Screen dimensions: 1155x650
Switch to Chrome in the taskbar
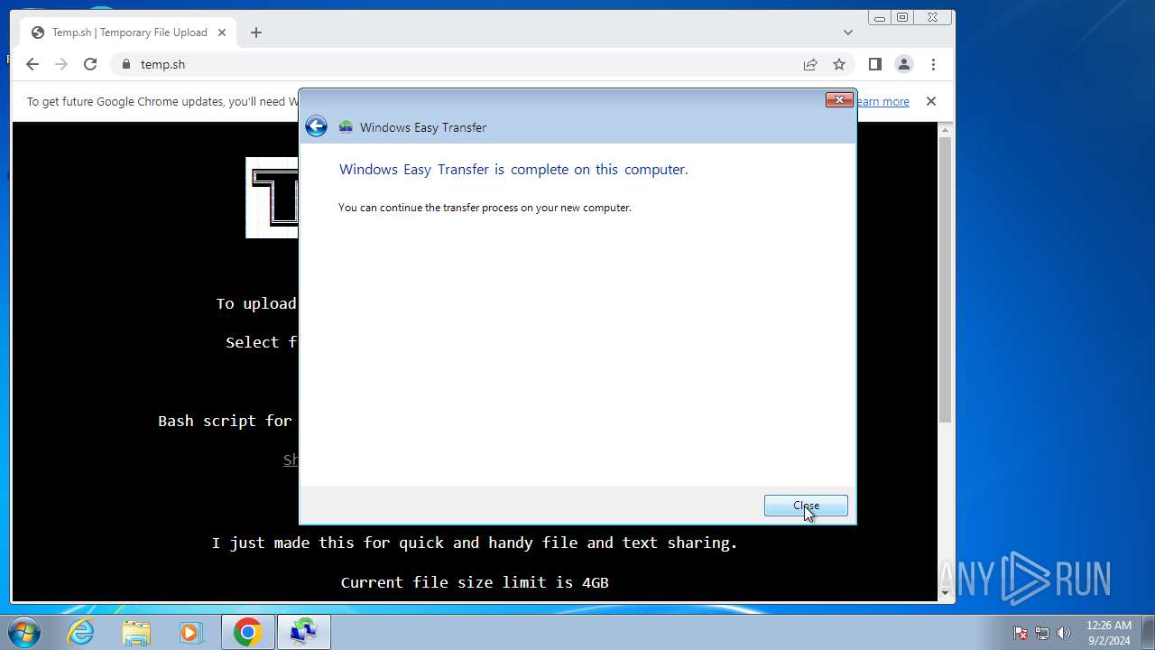point(248,632)
